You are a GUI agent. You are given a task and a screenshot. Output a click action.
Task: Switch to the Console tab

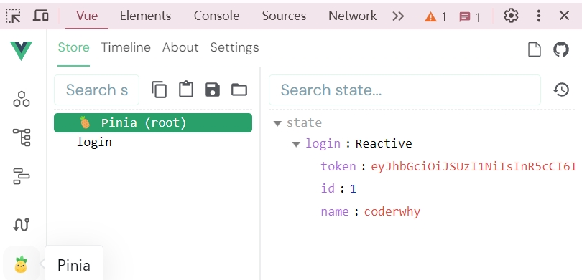click(216, 16)
